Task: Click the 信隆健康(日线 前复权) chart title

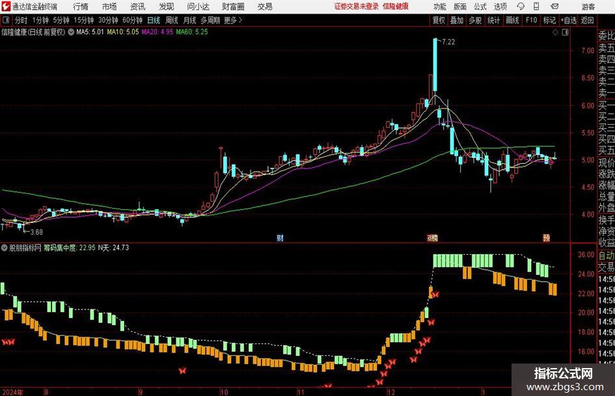Action: click(x=33, y=32)
